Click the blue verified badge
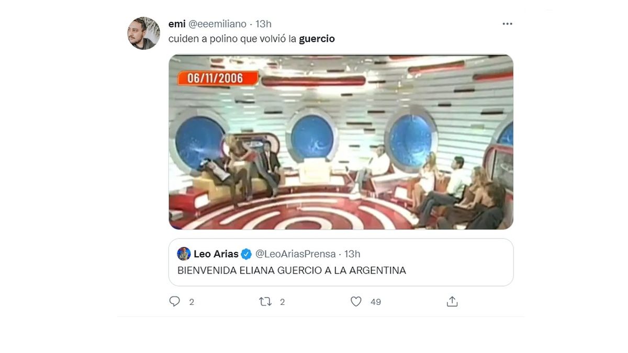This screenshot has width=628, height=353. click(246, 254)
